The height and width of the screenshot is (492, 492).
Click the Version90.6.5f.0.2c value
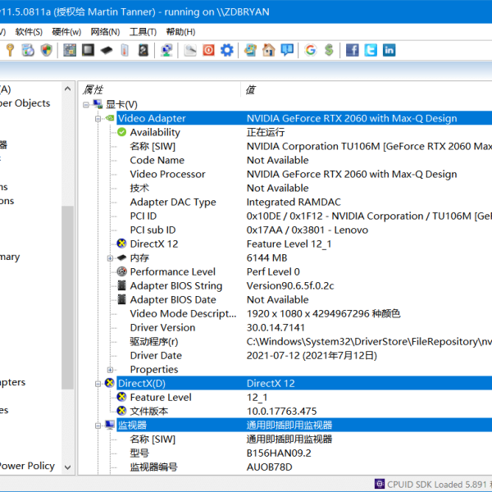290,285
